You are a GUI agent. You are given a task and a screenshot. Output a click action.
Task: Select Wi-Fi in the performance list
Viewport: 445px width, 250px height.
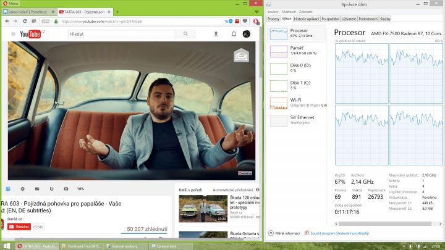pyautogui.click(x=297, y=103)
